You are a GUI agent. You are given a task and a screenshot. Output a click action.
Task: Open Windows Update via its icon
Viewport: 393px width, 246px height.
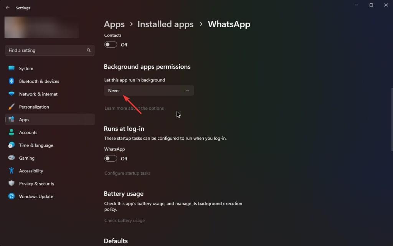coord(12,196)
